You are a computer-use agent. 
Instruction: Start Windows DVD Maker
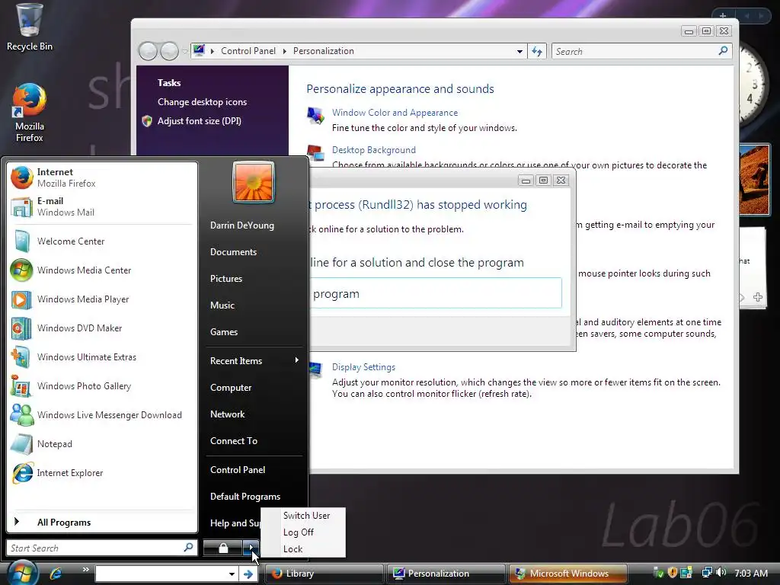click(x=102, y=328)
